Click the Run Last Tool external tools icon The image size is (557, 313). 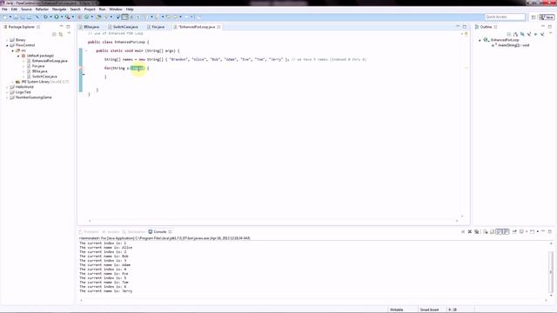(67, 17)
